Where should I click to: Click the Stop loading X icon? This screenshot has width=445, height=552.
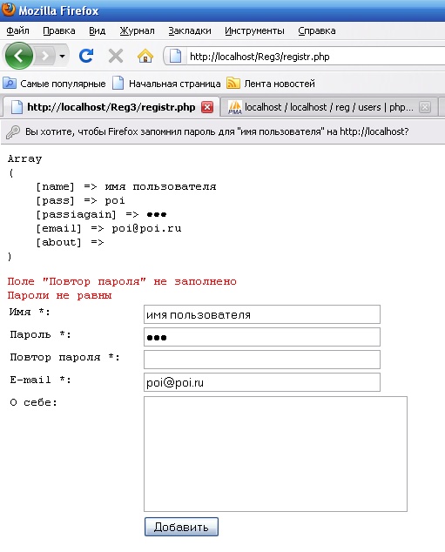(116, 56)
